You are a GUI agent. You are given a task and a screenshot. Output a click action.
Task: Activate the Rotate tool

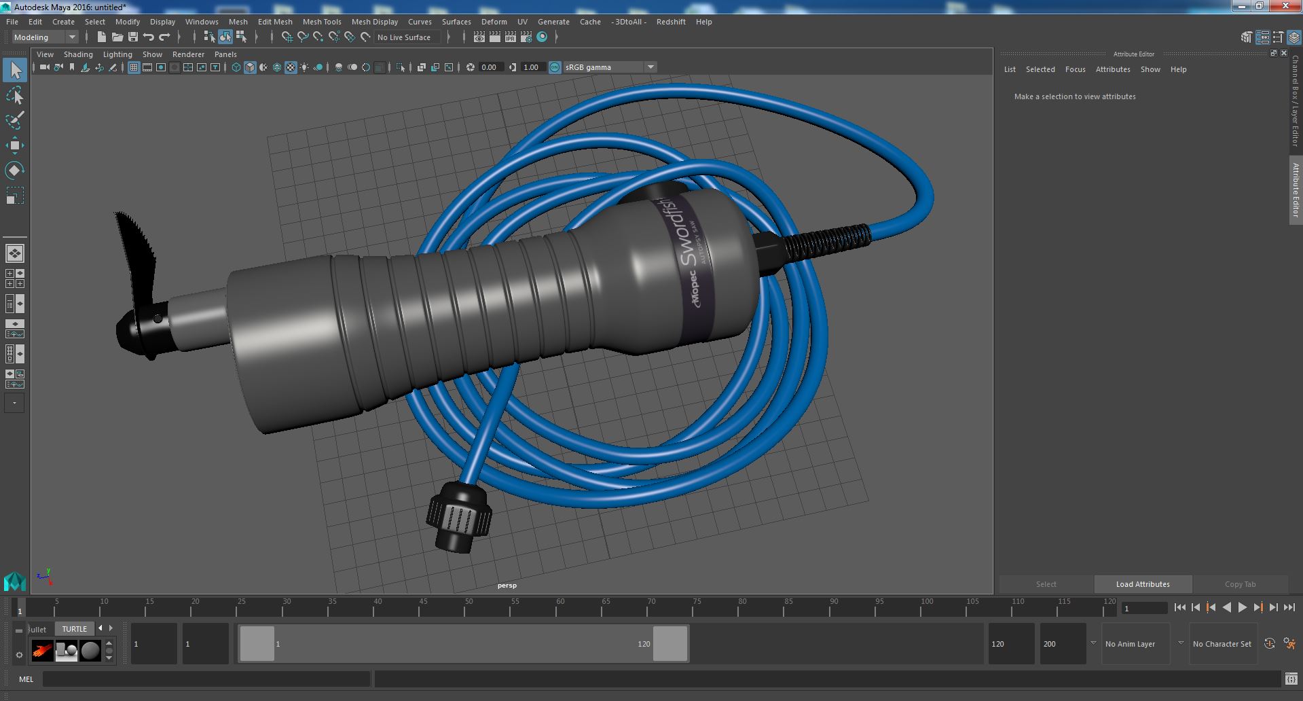coord(14,170)
